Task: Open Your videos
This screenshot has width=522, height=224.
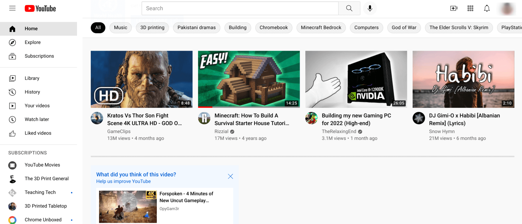Action: 39,106
